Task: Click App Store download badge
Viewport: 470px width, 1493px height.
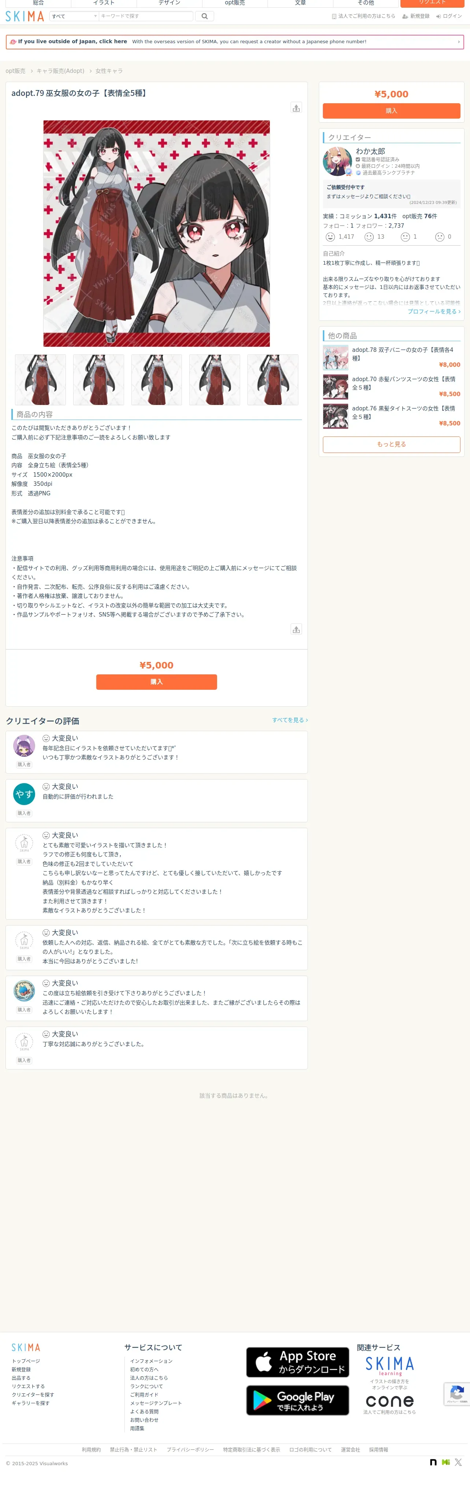Action: click(297, 1362)
